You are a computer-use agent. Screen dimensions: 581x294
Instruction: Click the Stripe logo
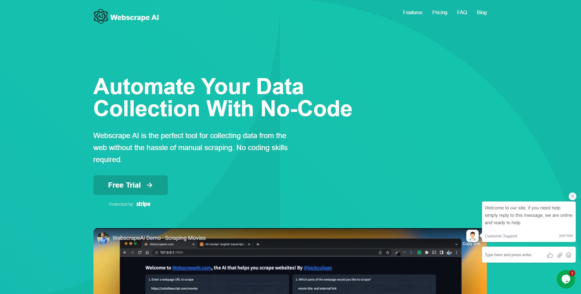pyautogui.click(x=143, y=204)
